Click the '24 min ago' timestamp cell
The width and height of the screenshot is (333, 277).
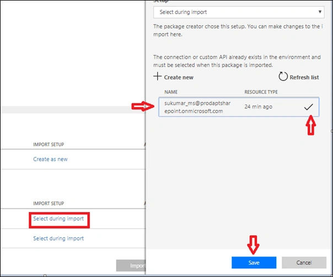258,107
